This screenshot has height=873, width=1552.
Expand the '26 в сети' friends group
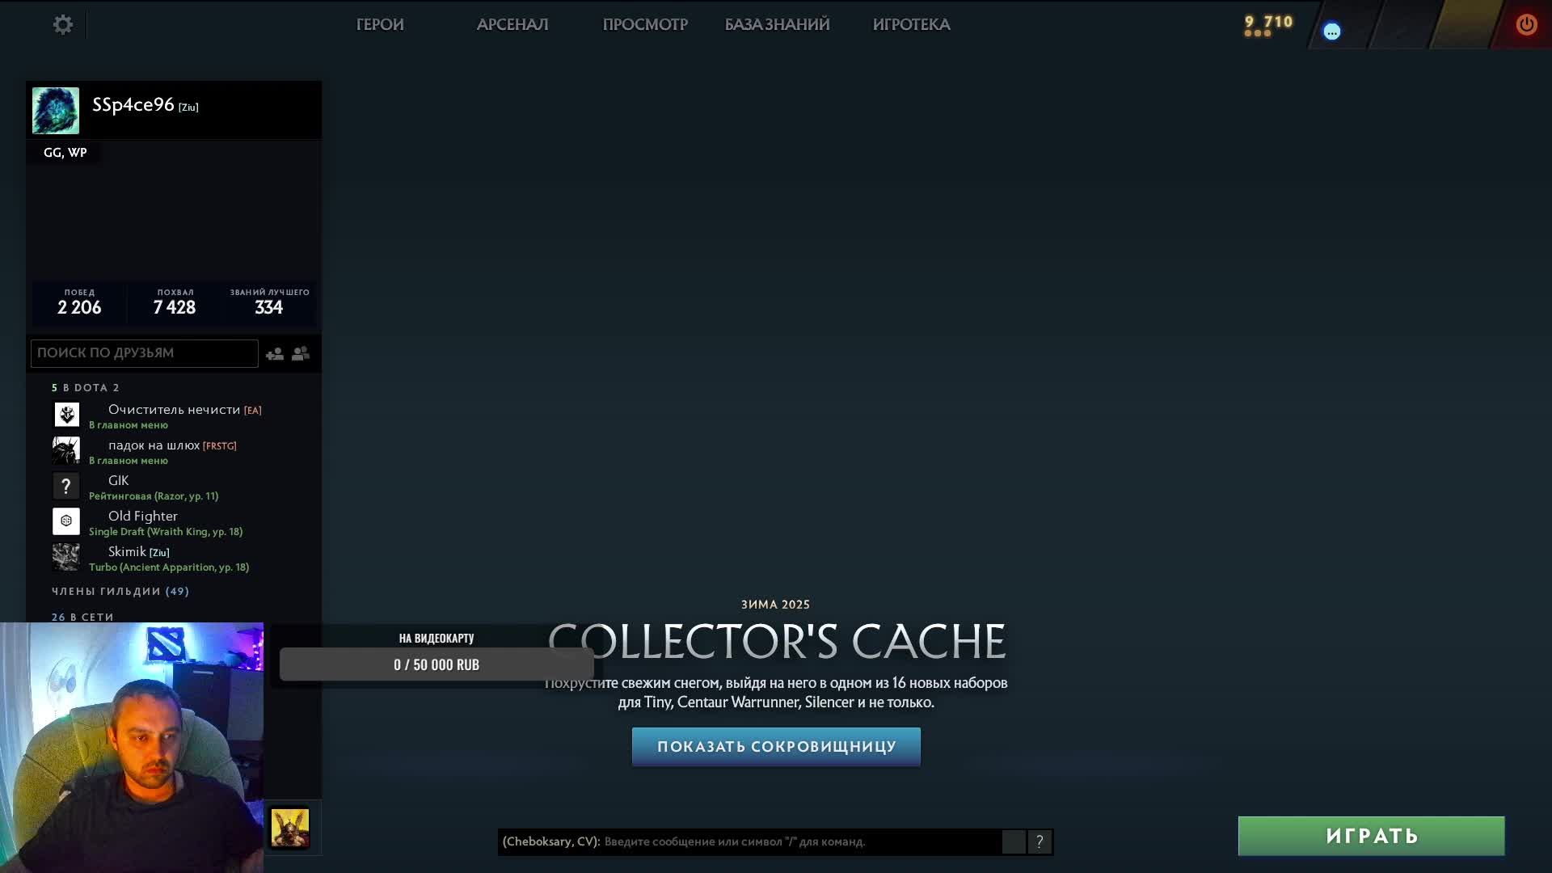[x=82, y=617]
